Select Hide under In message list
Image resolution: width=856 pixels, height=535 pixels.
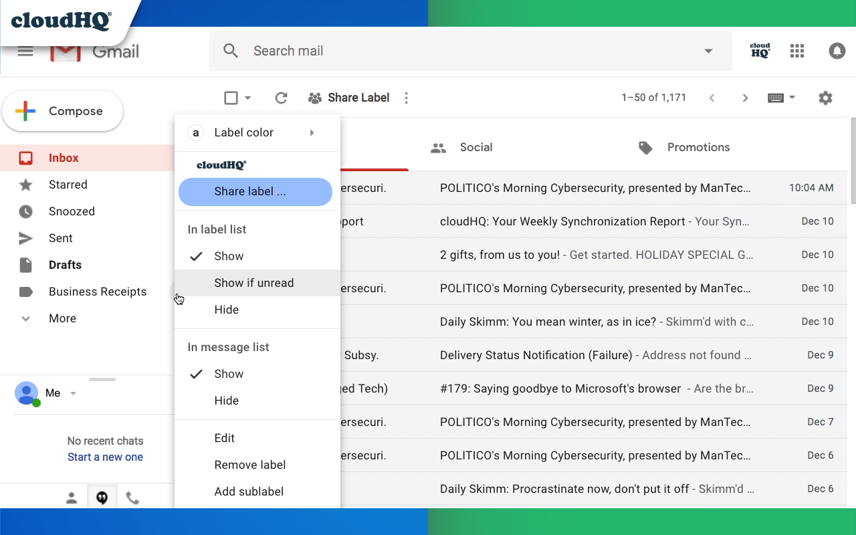pyautogui.click(x=226, y=401)
